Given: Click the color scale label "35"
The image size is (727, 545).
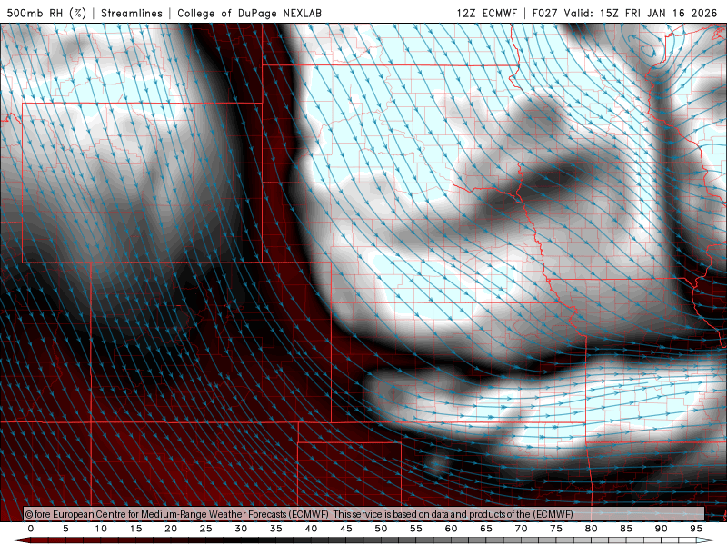Looking at the screenshot, I should [x=276, y=529].
